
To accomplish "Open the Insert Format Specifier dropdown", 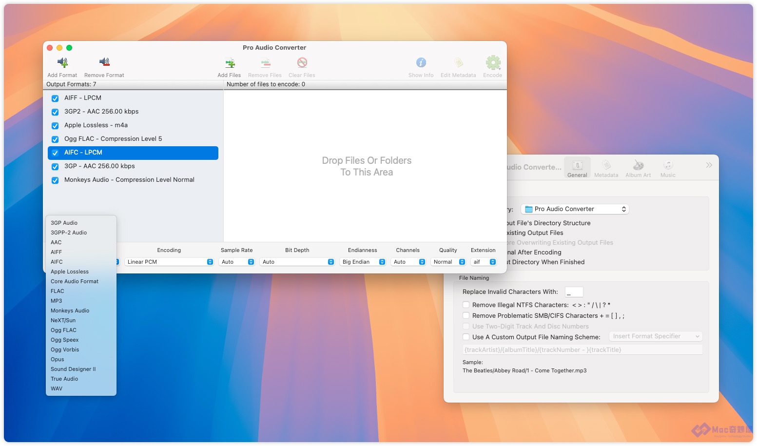I will point(656,336).
